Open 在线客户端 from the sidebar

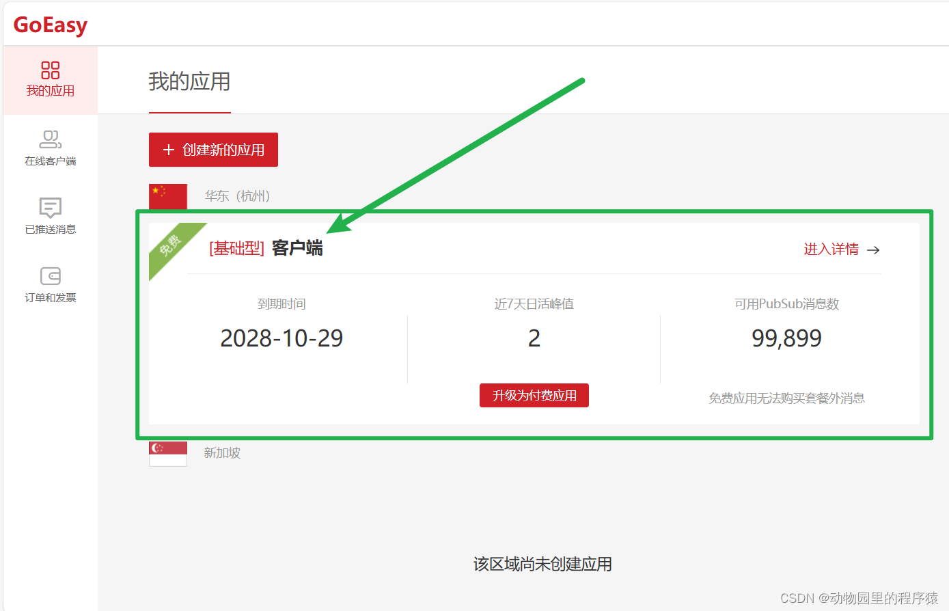pyautogui.click(x=50, y=147)
